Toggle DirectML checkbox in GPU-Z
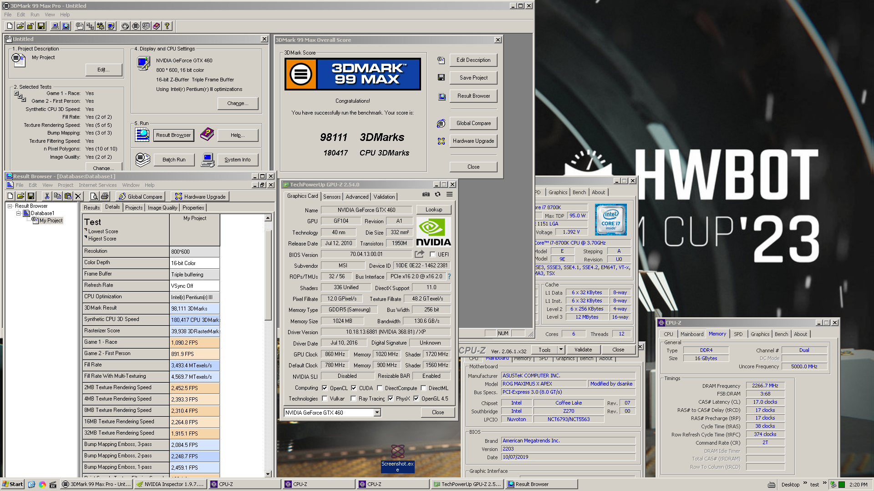Viewport: 874px width, 491px height. (423, 388)
